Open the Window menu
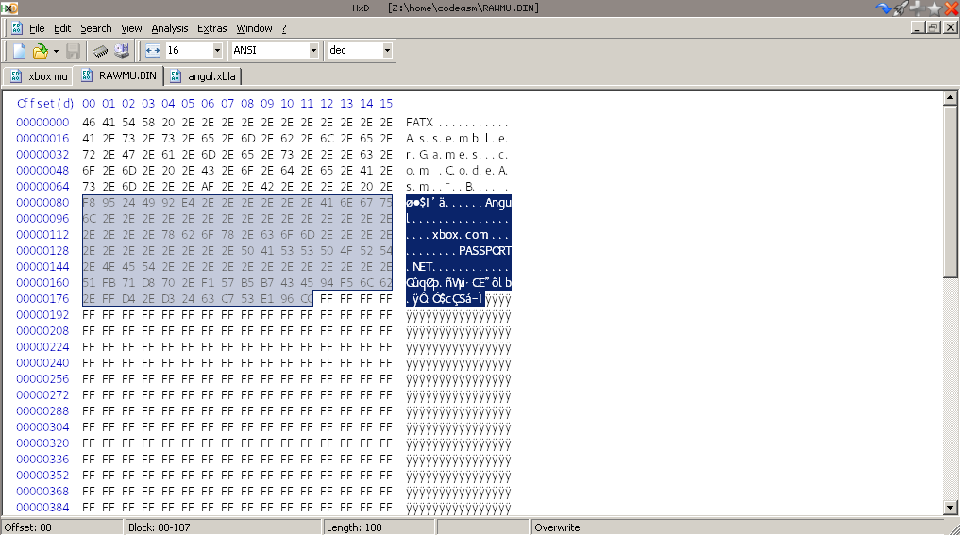Screen dimensions: 960x535 (x=254, y=28)
